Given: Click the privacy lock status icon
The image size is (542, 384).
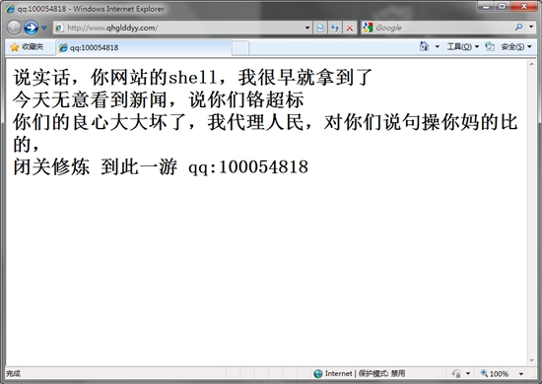Looking at the screenshot, I should pos(456,373).
